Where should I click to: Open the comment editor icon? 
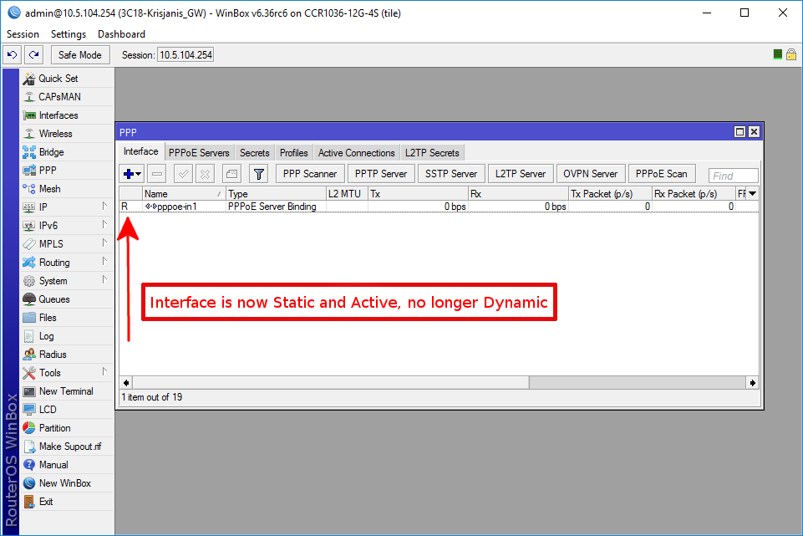(x=231, y=175)
